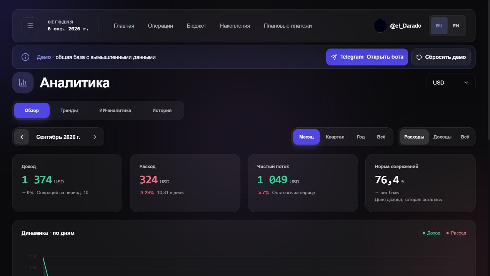Select the RU language option
This screenshot has width=490, height=276.
[x=439, y=26]
